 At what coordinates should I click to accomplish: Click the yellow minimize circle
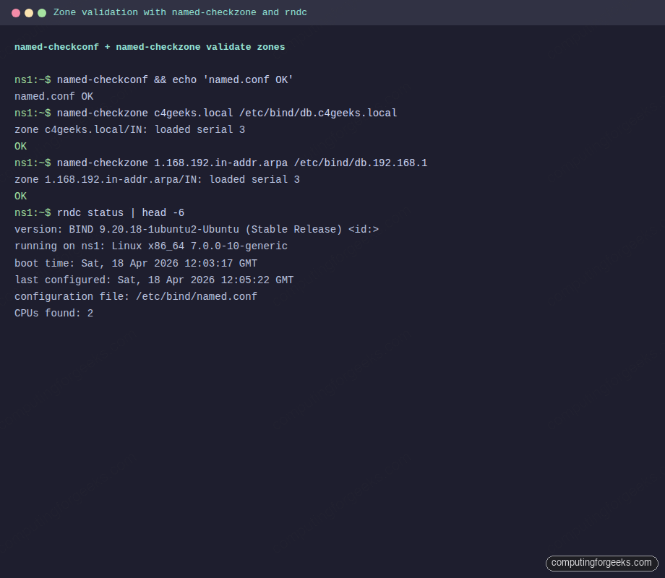point(29,12)
